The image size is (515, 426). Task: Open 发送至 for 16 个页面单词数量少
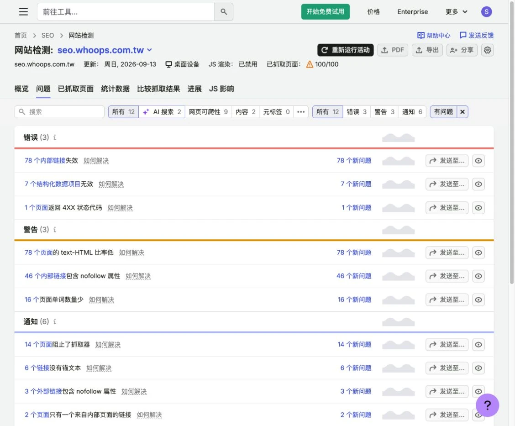(x=447, y=300)
